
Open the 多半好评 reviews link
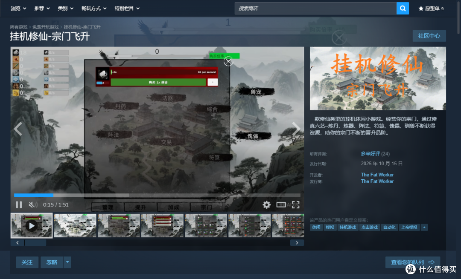pyautogui.click(x=370, y=154)
